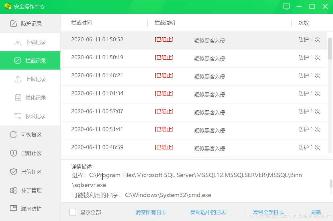
Task: Open 已信任区 in sidebar
Action: pos(30,171)
